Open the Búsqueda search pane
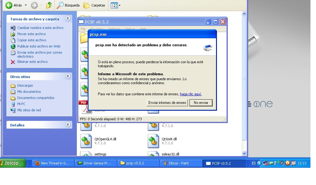The height and width of the screenshot is (185, 316). pyautogui.click(x=68, y=5)
